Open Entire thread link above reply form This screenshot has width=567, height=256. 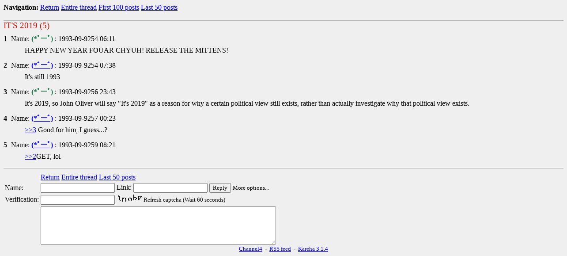point(79,177)
